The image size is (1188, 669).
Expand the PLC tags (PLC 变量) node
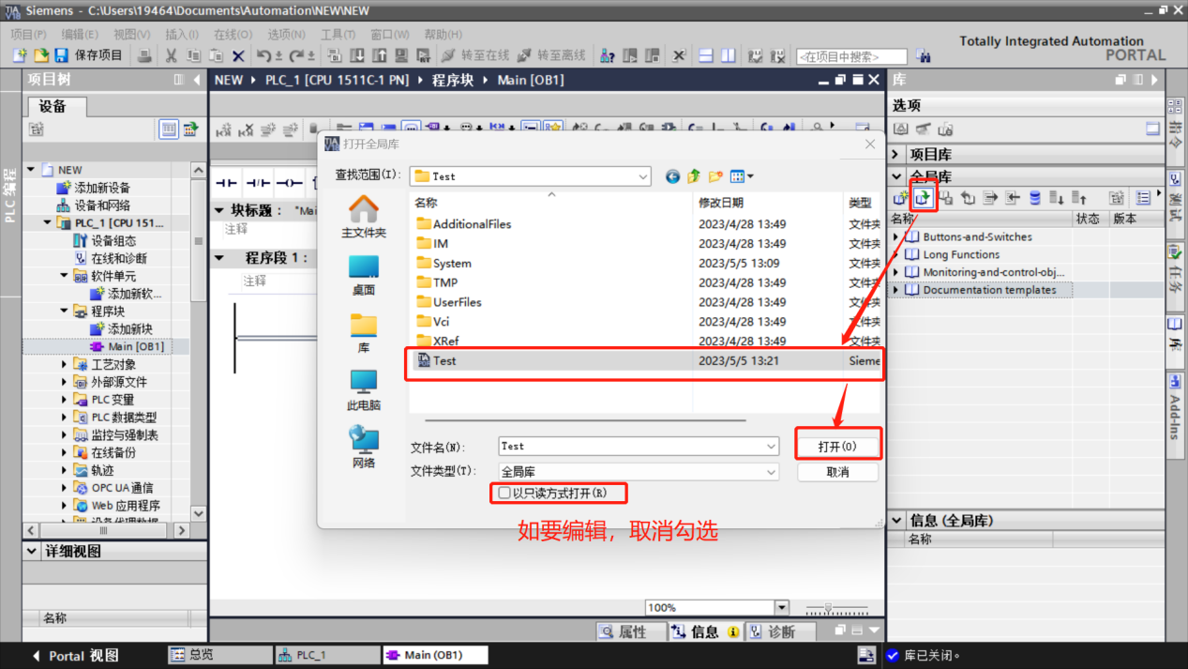click(65, 400)
